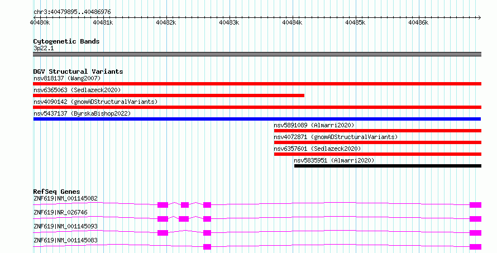
Task: Select the red nsv6357601 variant bar
Action: point(378,154)
